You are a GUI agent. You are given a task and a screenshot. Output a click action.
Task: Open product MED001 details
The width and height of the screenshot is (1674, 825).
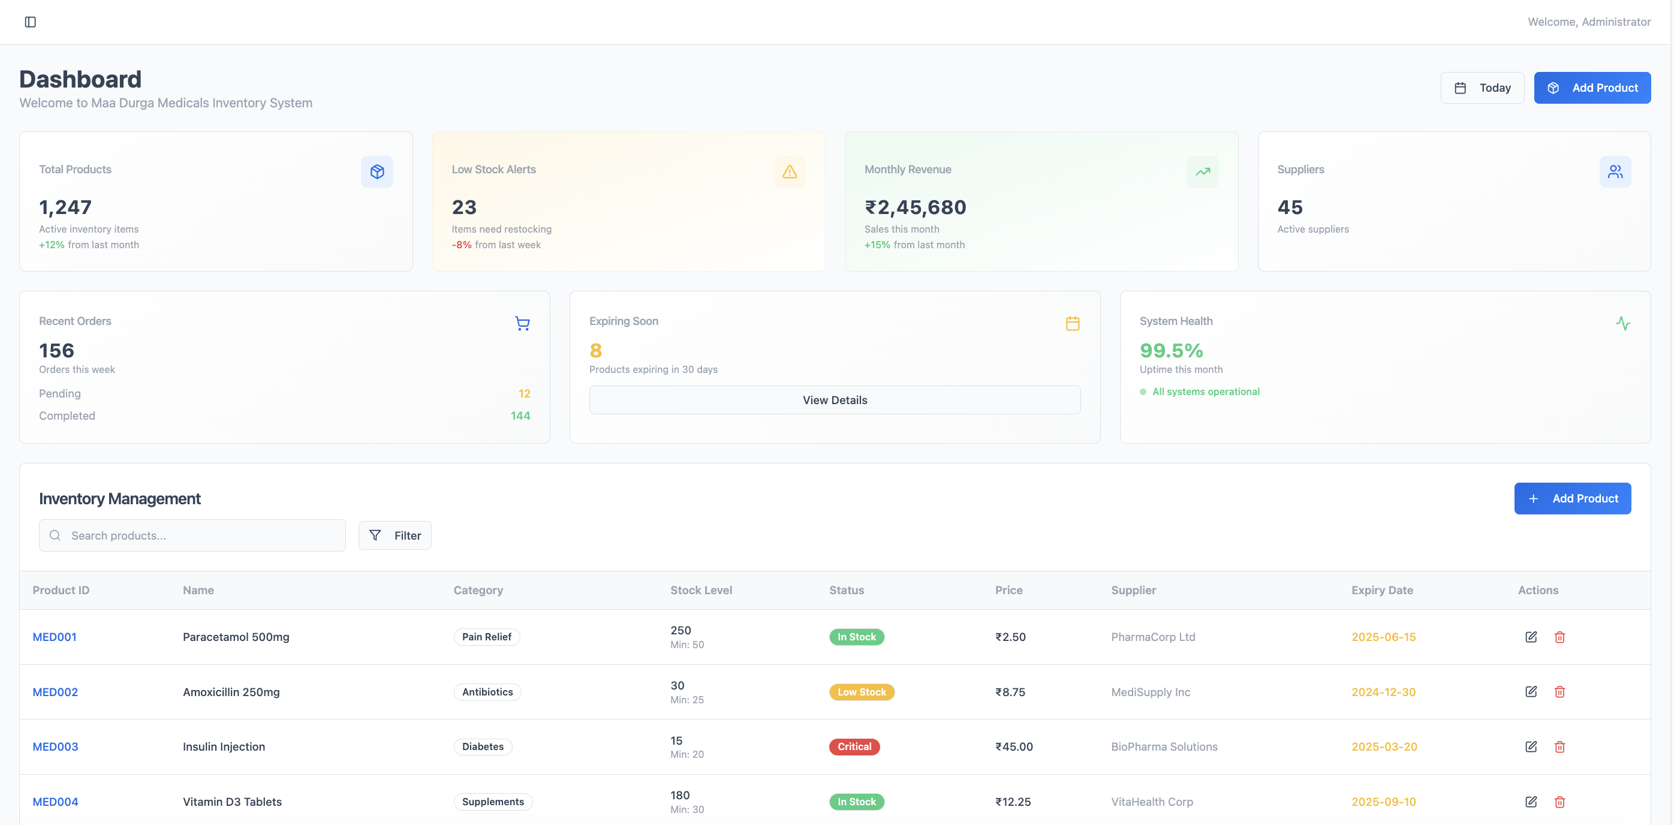coord(55,637)
